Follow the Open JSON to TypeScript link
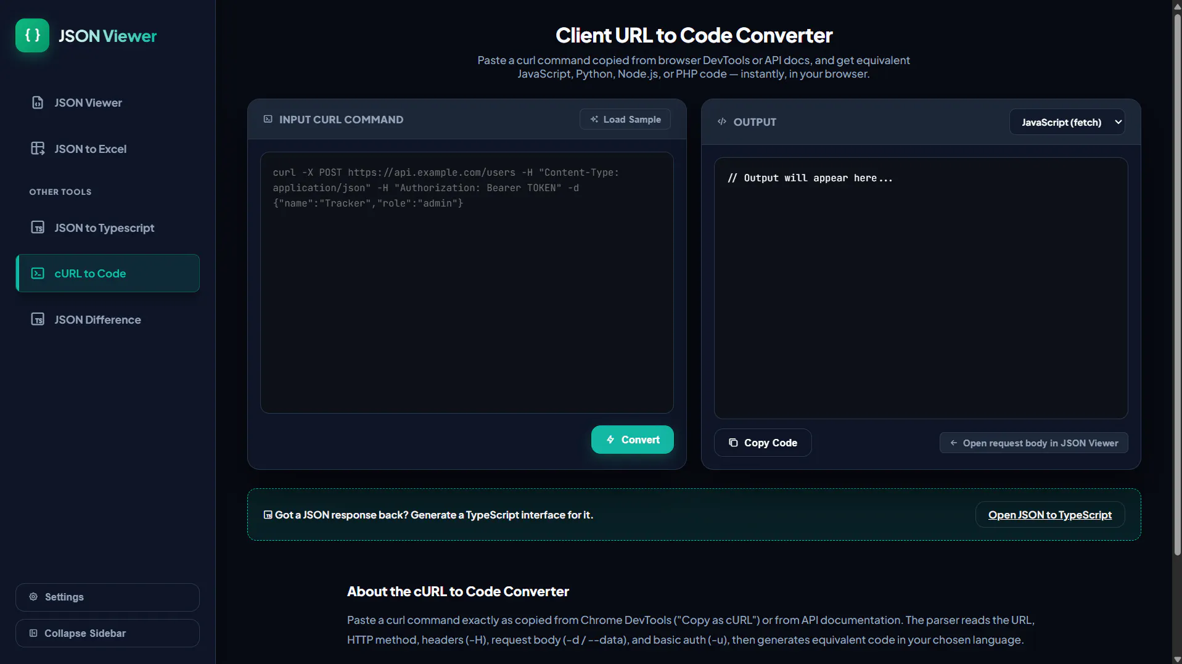This screenshot has width=1182, height=664. click(x=1050, y=515)
